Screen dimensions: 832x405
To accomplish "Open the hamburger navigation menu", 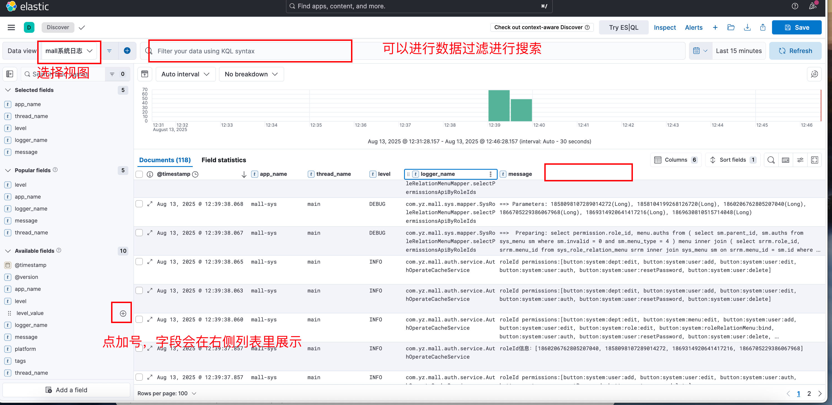I will pos(11,27).
